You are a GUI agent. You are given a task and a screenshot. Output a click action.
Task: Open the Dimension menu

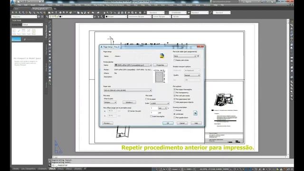pyautogui.click(x=67, y=5)
